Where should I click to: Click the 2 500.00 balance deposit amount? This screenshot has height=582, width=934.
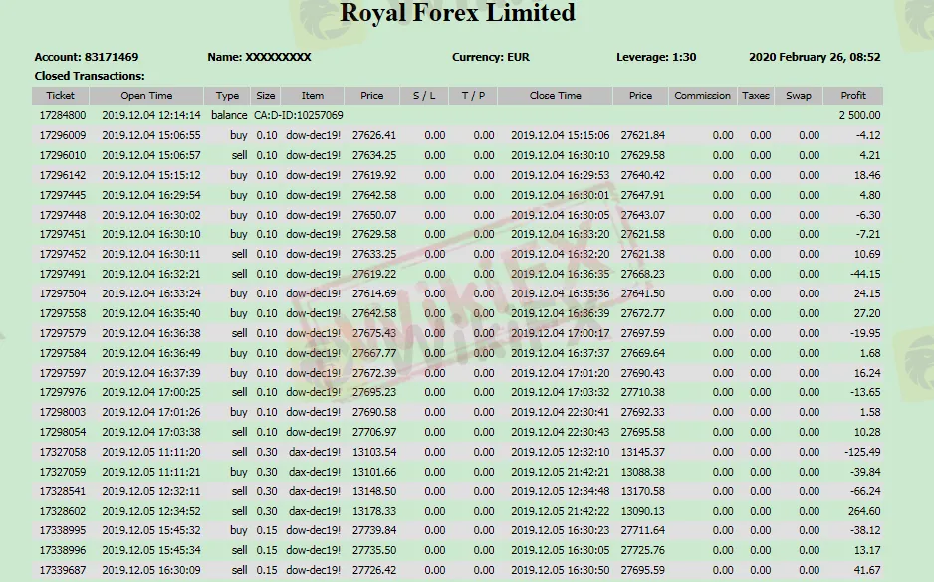pyautogui.click(x=859, y=115)
